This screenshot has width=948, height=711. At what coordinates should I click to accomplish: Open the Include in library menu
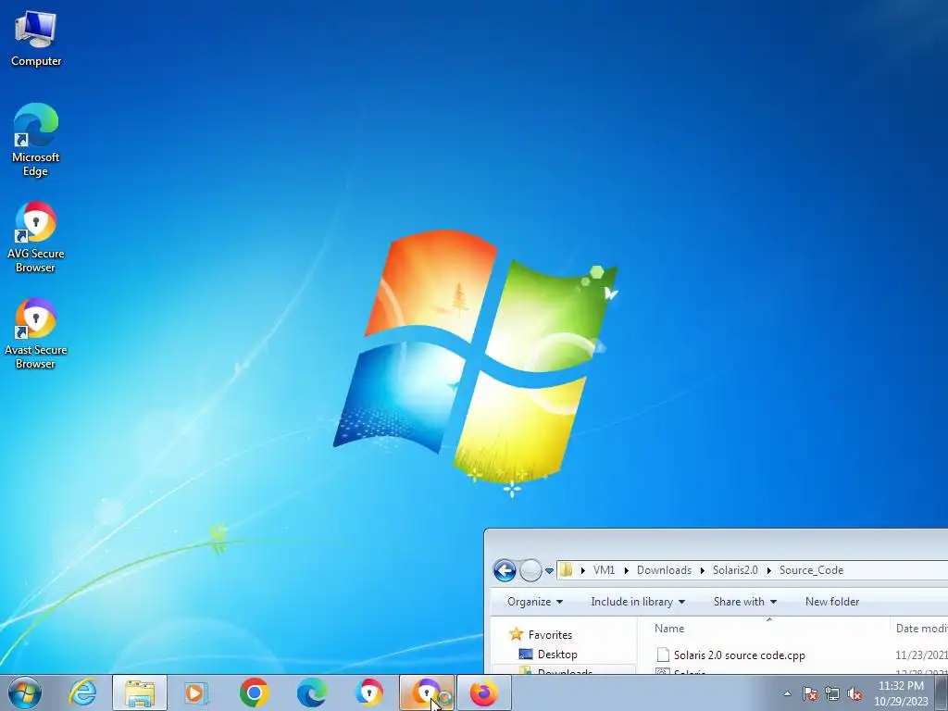(x=638, y=602)
